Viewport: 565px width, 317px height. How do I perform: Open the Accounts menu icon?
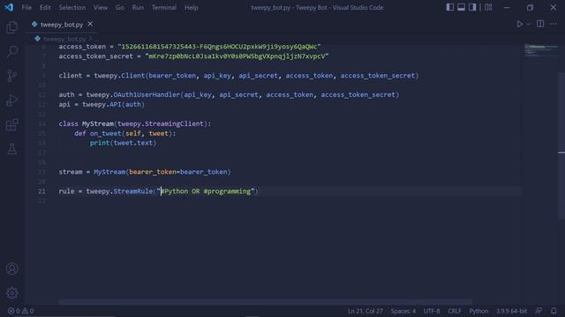coord(11,269)
